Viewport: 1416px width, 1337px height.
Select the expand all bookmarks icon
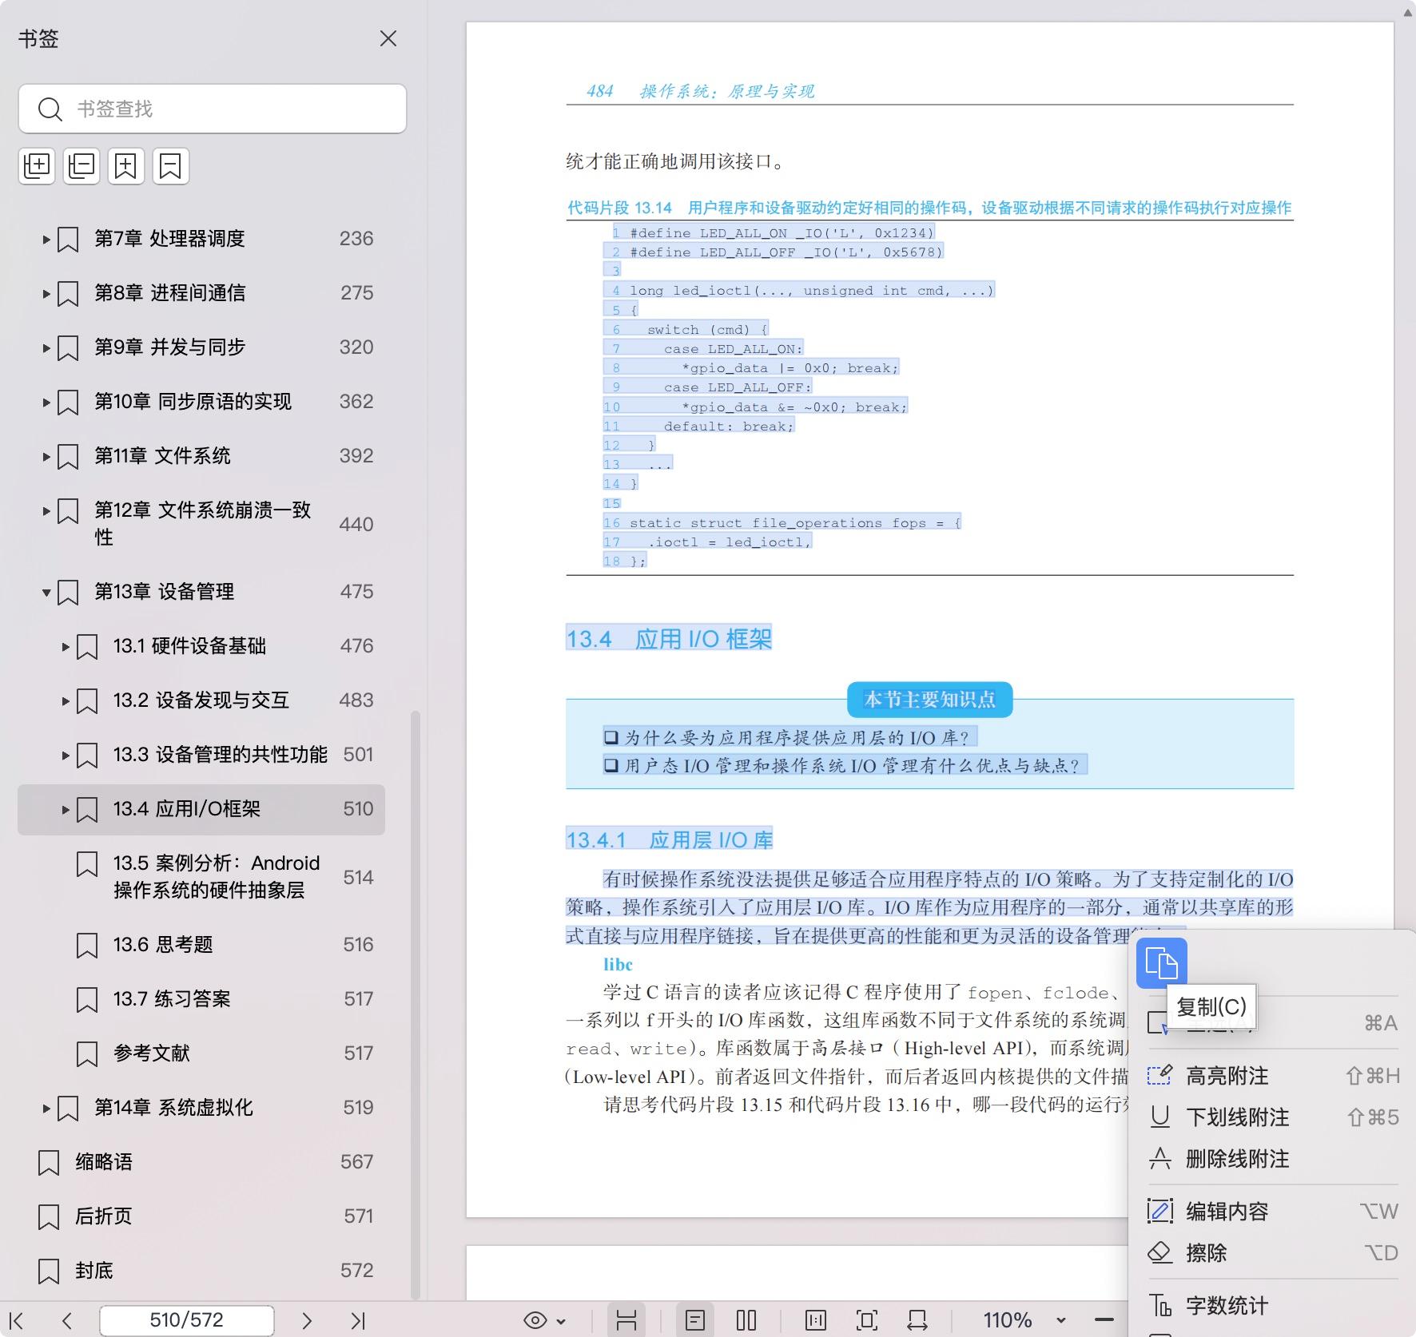click(37, 166)
